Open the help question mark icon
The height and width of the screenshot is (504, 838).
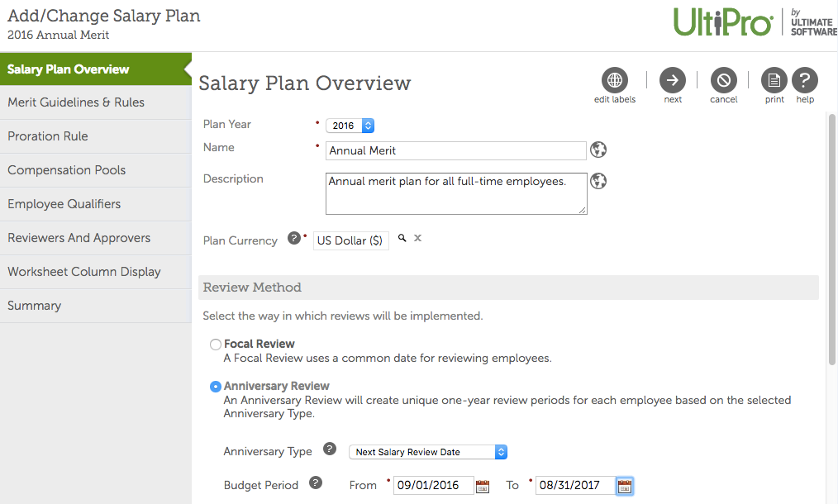pyautogui.click(x=805, y=80)
